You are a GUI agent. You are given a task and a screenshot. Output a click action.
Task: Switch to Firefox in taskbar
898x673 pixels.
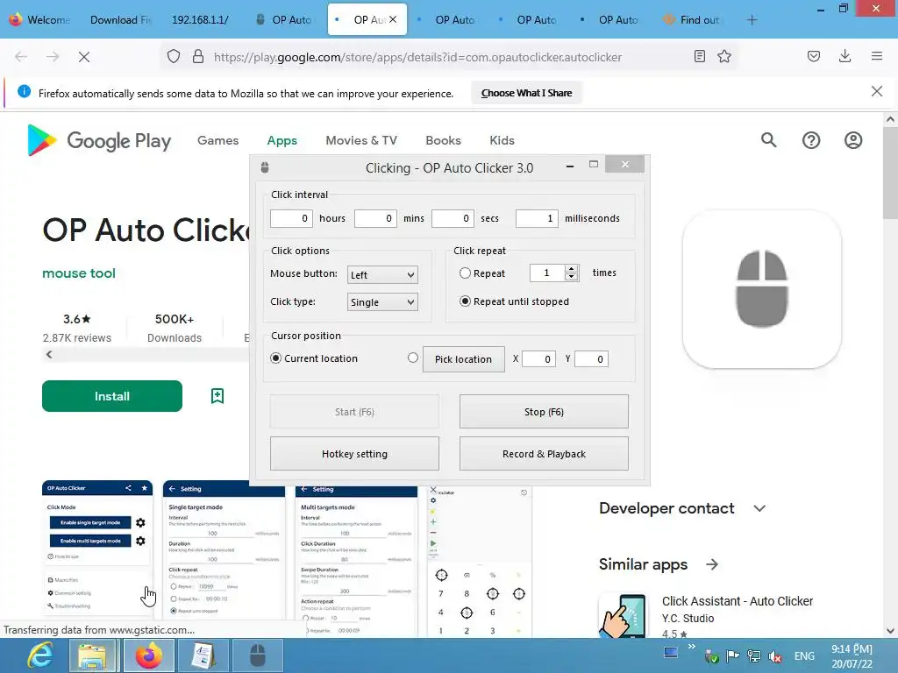[x=148, y=655]
